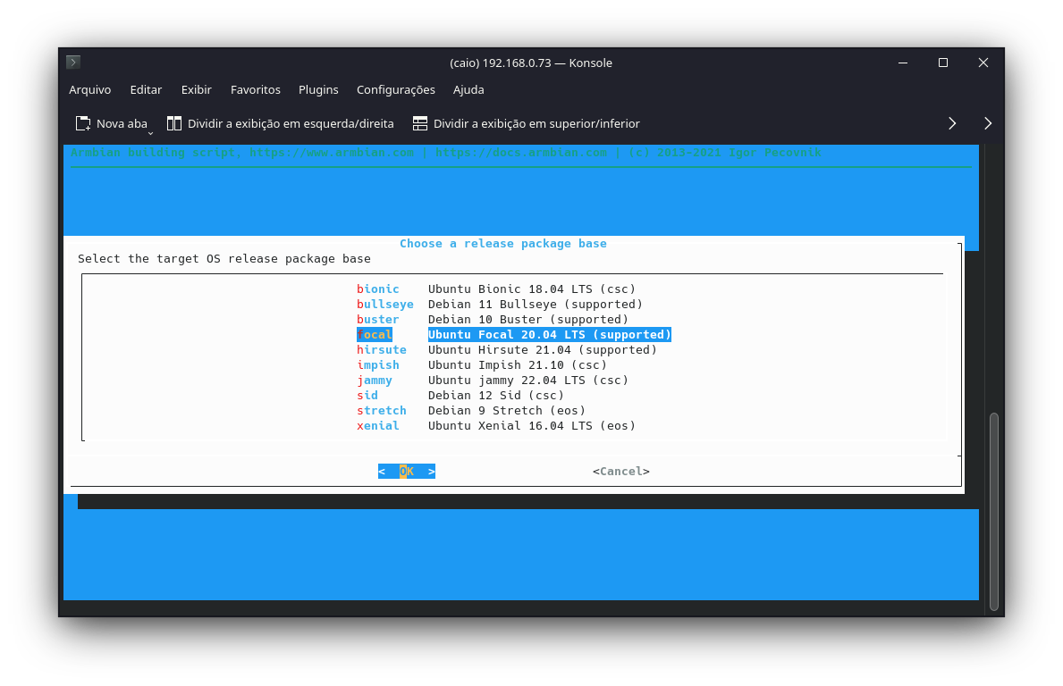
Task: Close the Konsole window
Action: pos(983,63)
